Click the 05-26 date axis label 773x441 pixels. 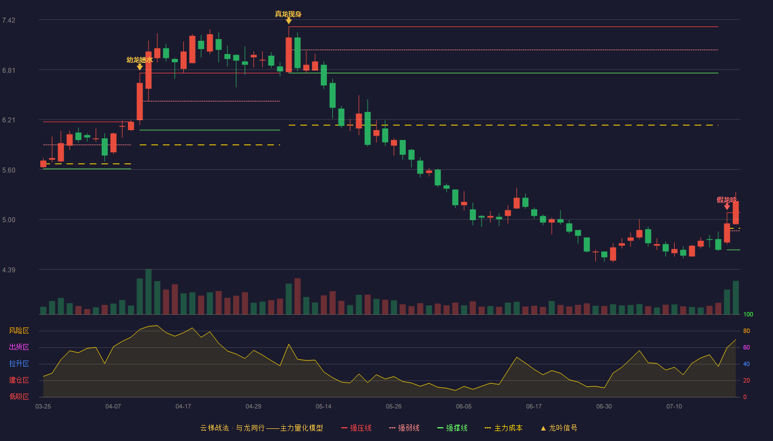pyautogui.click(x=394, y=406)
